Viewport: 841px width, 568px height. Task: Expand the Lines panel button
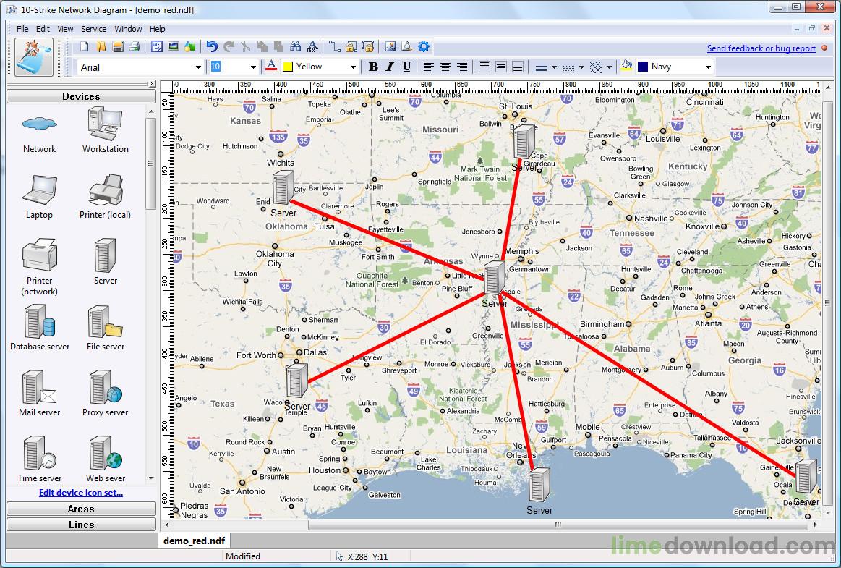[80, 525]
